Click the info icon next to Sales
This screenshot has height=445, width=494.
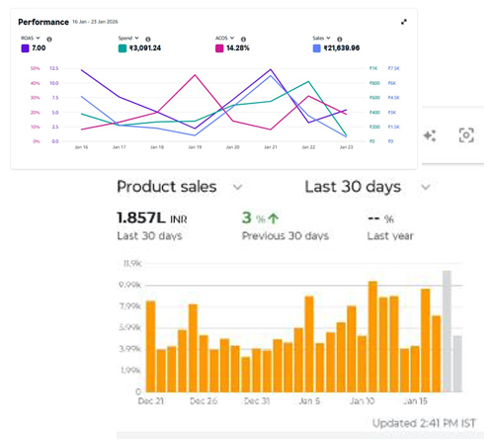click(x=340, y=40)
